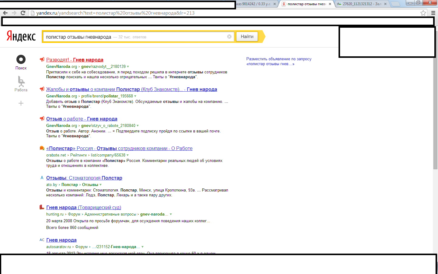
Task: Click GnevNaroda.org under Разводят result
Action: pos(61,66)
